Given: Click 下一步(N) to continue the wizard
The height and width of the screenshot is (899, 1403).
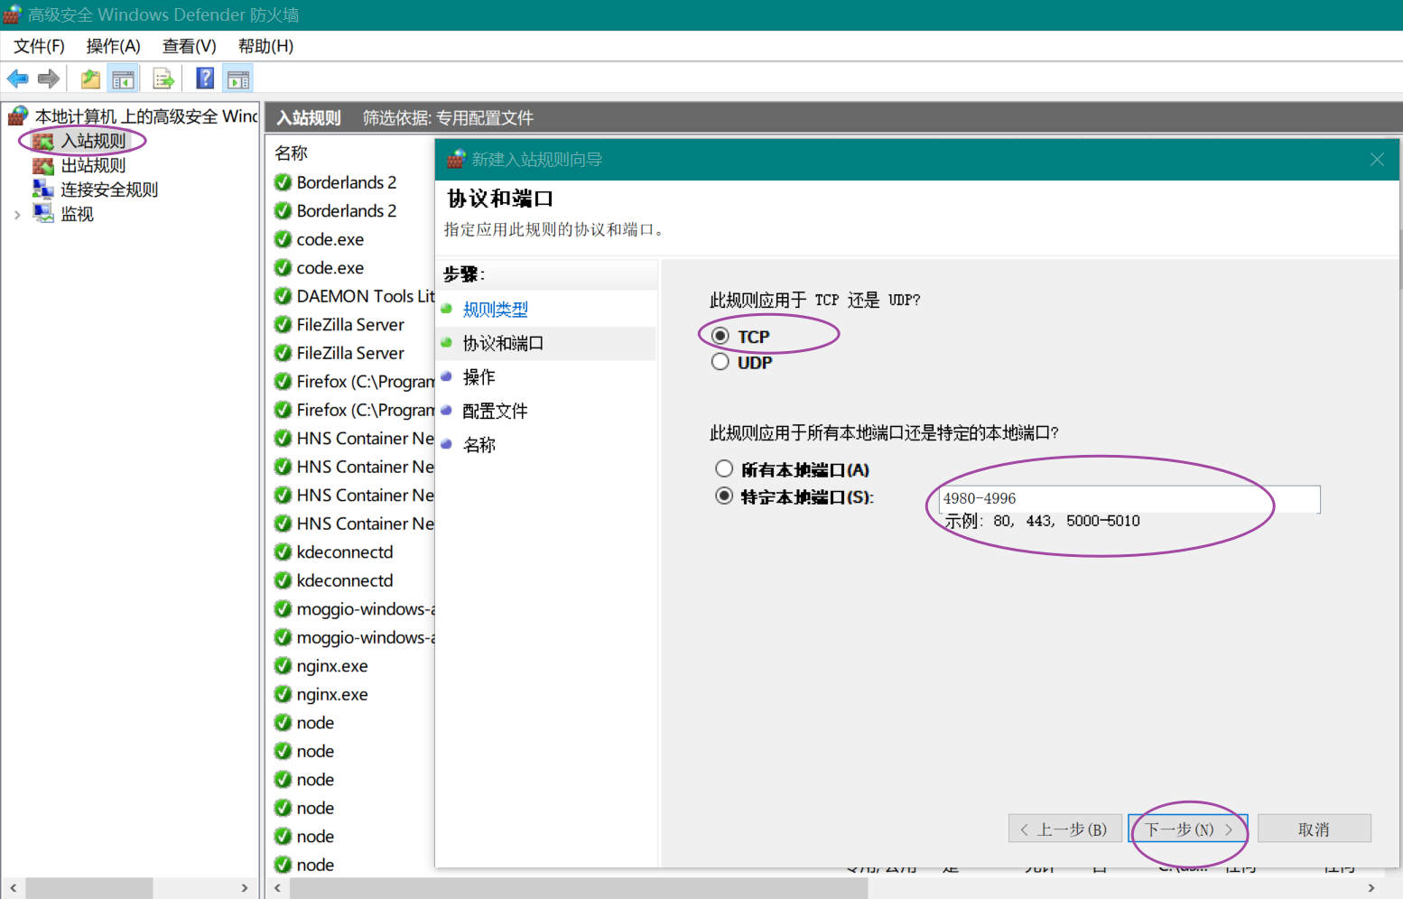Looking at the screenshot, I should point(1188,829).
